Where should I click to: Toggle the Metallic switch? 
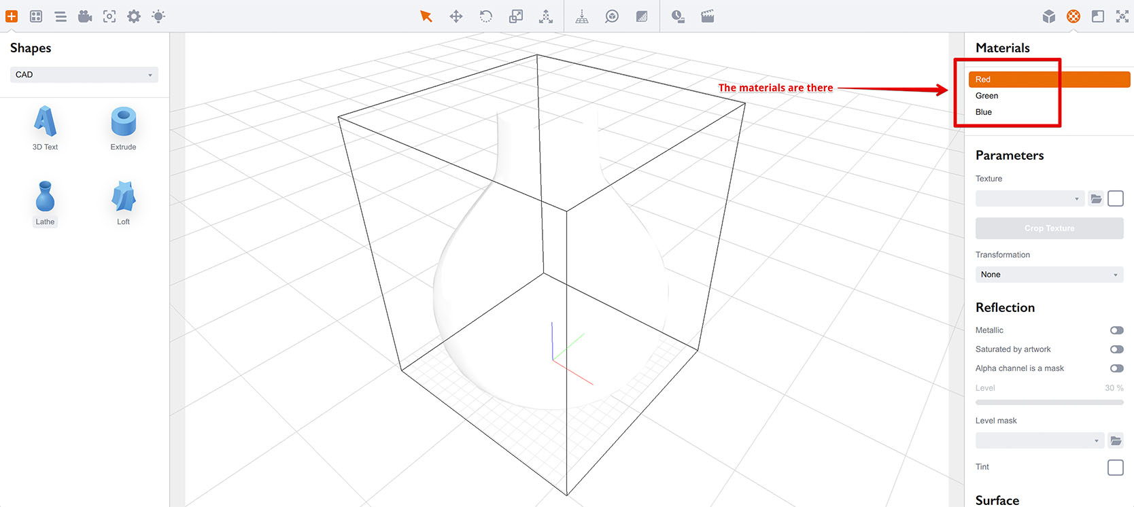point(1116,330)
